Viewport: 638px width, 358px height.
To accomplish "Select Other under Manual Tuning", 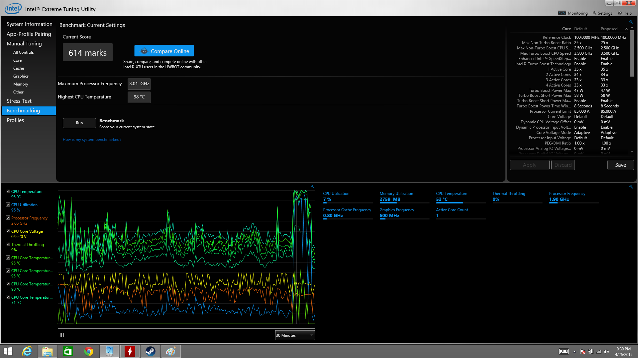I will pos(18,92).
